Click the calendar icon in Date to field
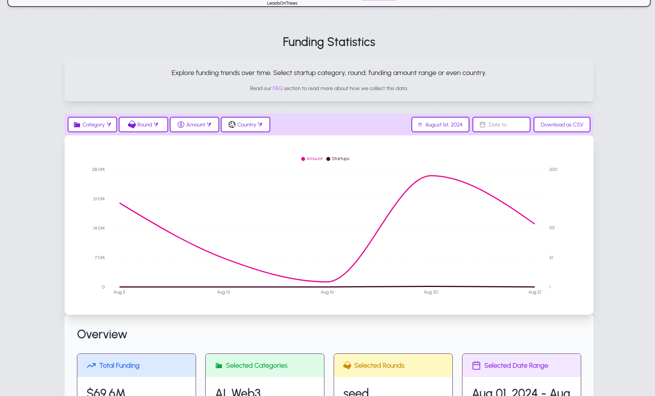The image size is (655, 396). [483, 125]
